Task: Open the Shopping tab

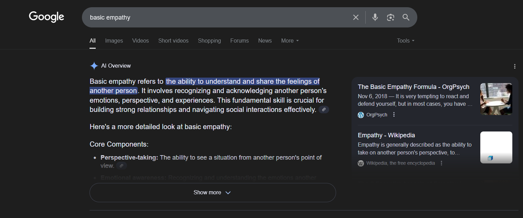Action: [x=209, y=41]
